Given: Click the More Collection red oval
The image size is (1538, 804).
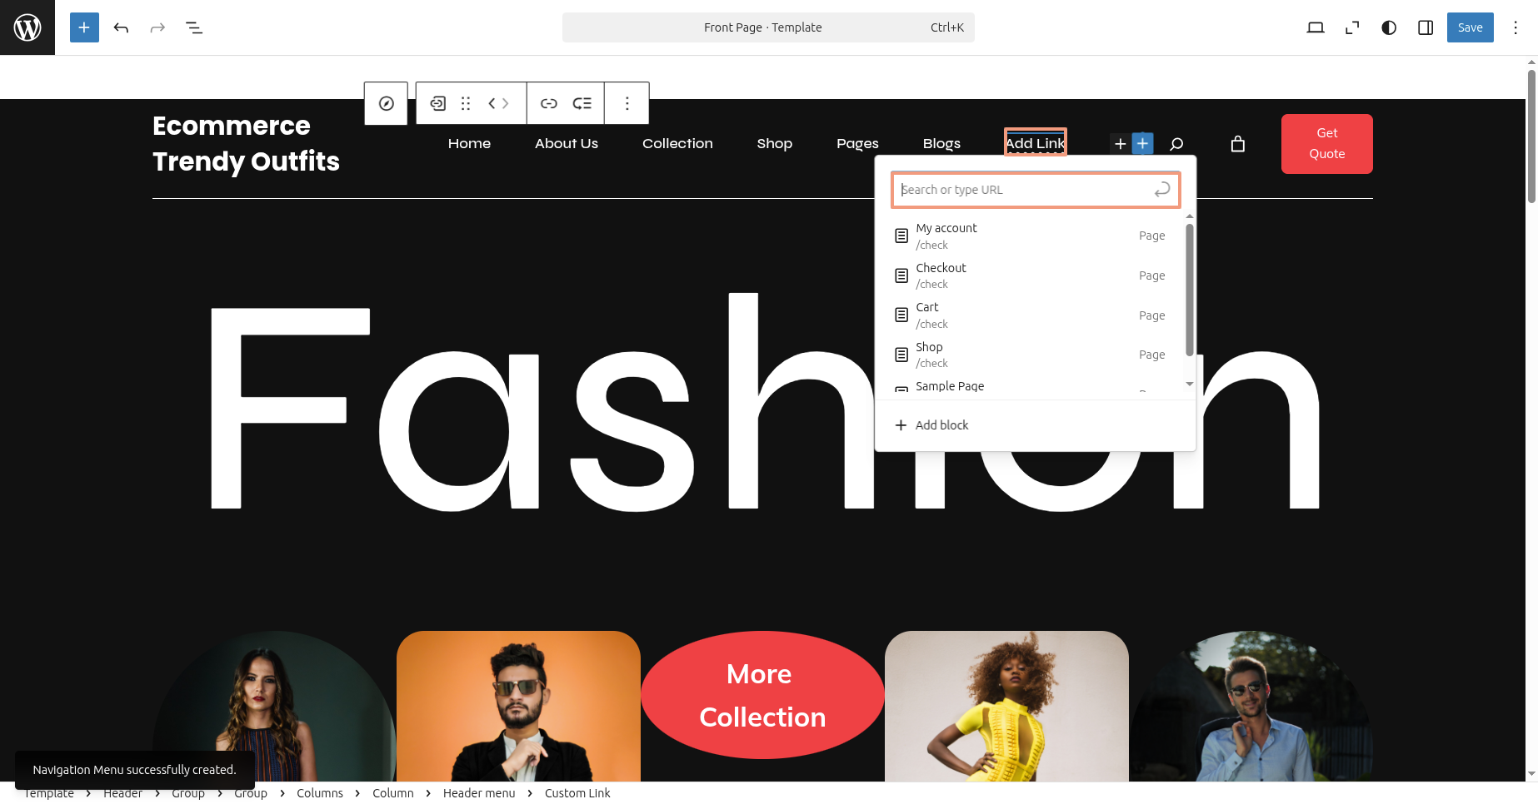Looking at the screenshot, I should coord(762,695).
